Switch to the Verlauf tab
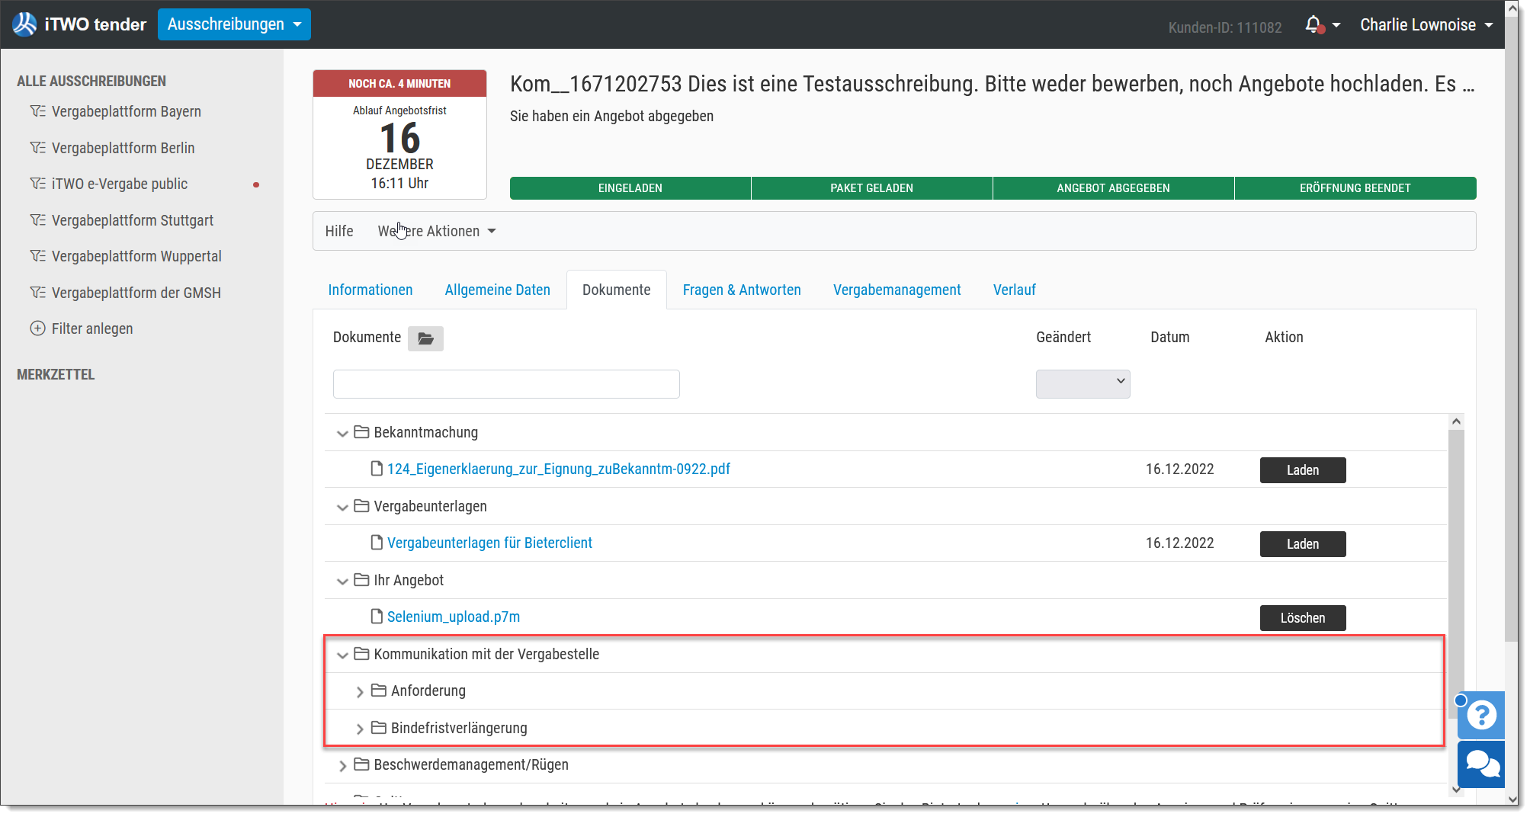The image size is (1530, 817). click(1015, 290)
